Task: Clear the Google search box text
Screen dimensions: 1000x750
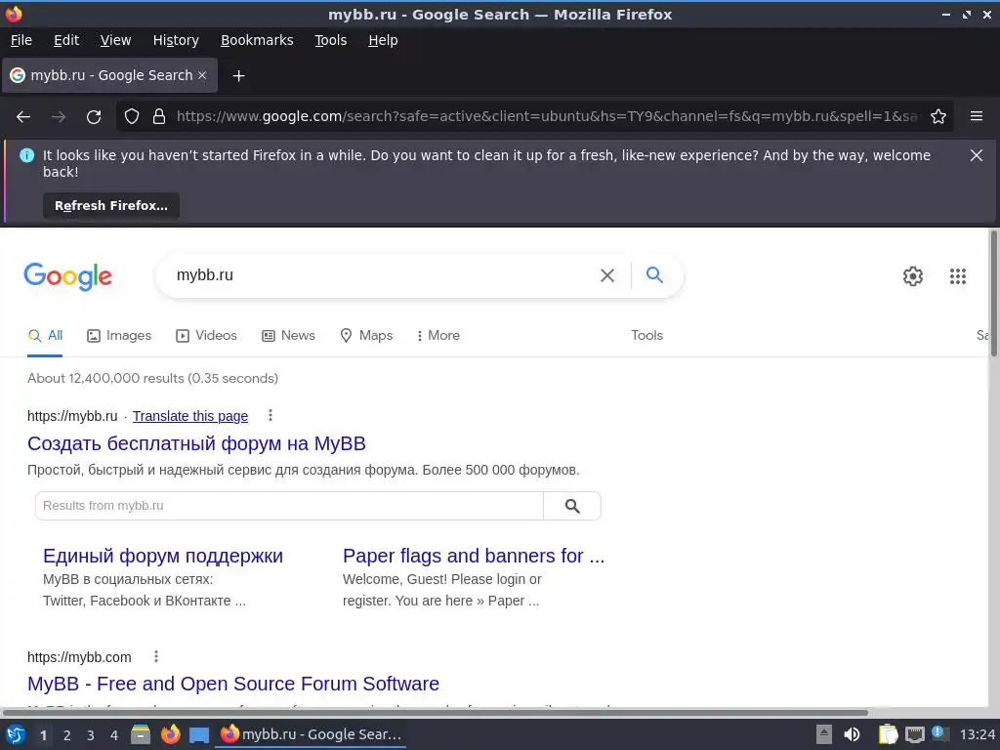Action: [x=607, y=275]
